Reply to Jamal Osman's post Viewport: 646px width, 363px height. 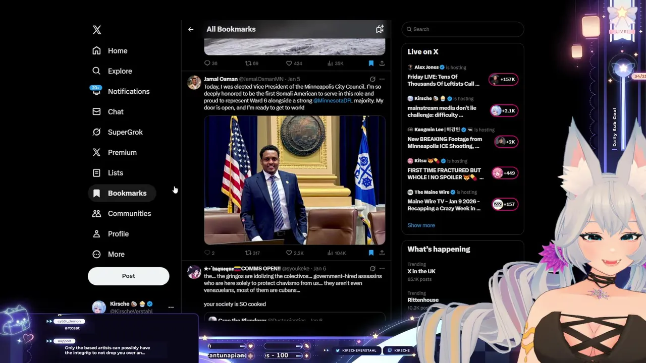(x=209, y=253)
